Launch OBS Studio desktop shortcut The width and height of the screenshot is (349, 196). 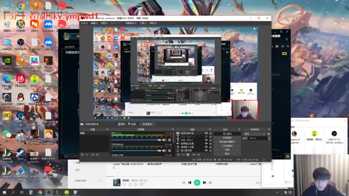click(x=21, y=44)
